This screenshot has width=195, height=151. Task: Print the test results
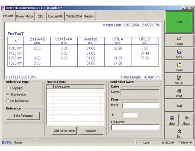click(x=179, y=93)
